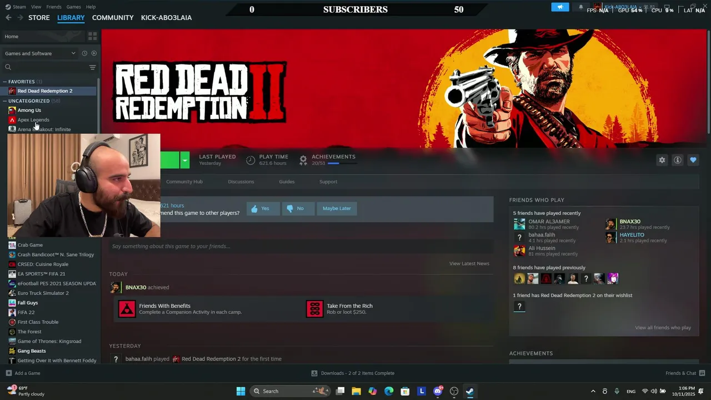The width and height of the screenshot is (711, 400).
Task: Open Downloads status at bottom
Action: pyautogui.click(x=353, y=373)
